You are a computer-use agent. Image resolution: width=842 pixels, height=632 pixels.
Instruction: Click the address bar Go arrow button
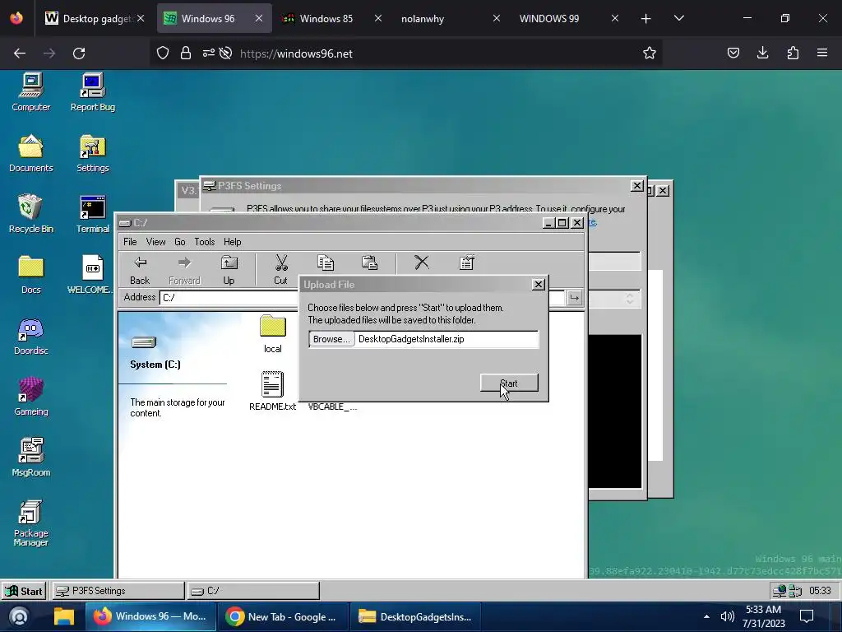tap(574, 298)
